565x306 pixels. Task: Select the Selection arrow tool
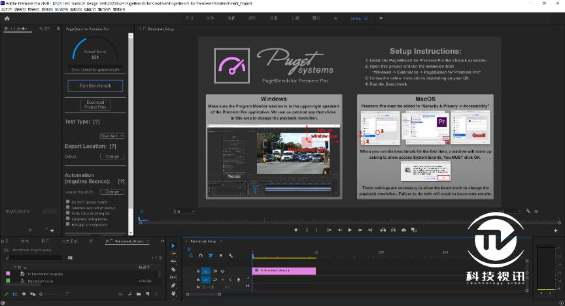173,246
